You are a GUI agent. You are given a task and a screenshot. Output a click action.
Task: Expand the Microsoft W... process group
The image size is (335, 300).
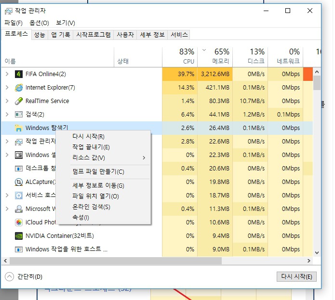coord(7,209)
